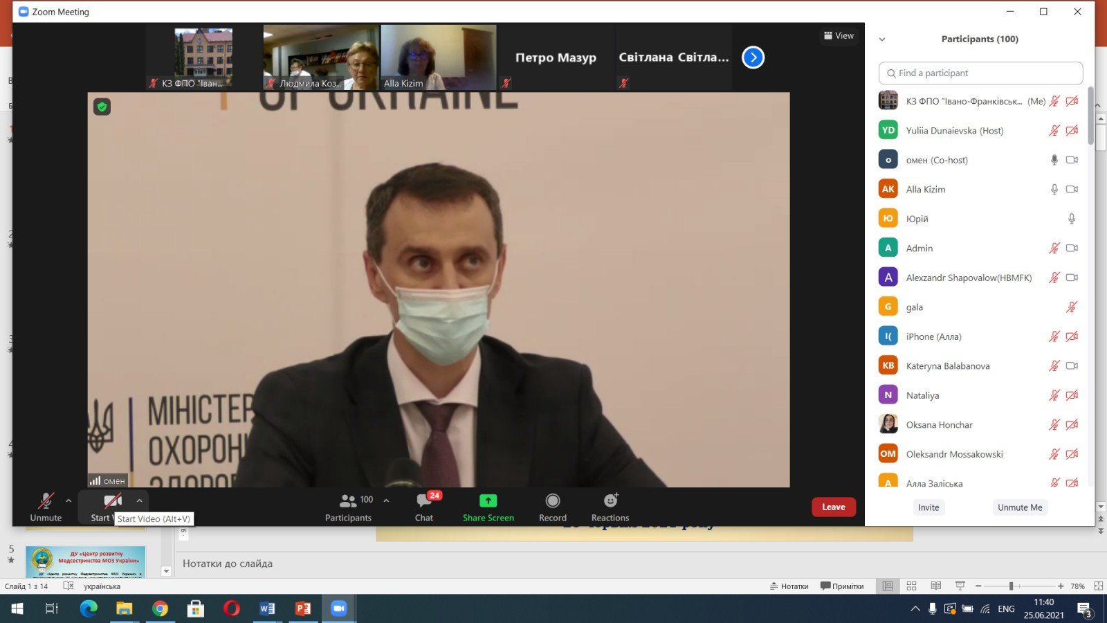The width and height of the screenshot is (1107, 623).
Task: Expand audio options arrow next to Unmute
Action: (68, 500)
